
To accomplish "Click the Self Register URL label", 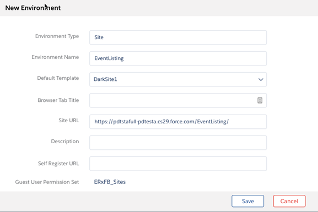I will 58,164.
